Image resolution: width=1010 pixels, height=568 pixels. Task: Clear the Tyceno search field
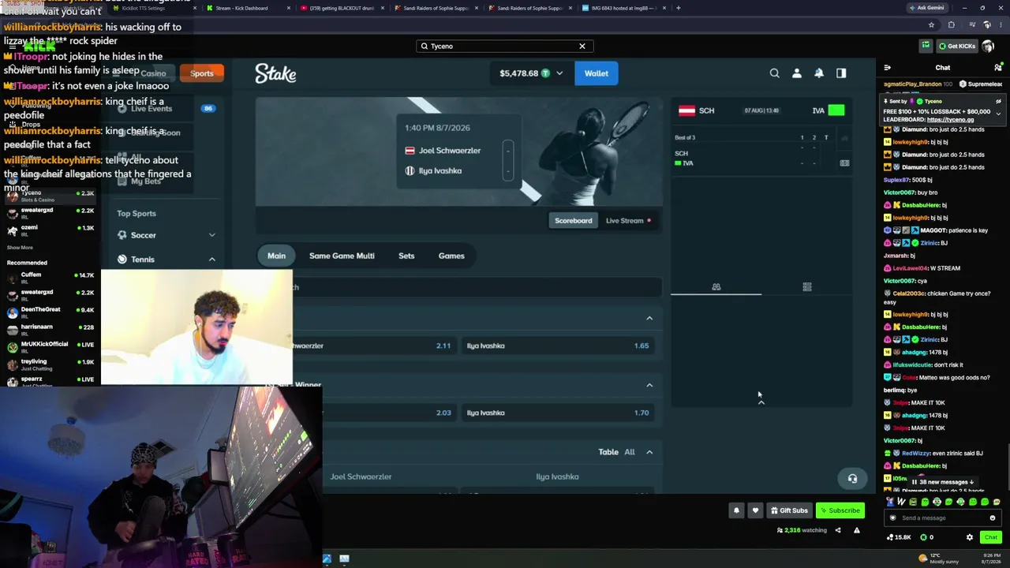[582, 46]
